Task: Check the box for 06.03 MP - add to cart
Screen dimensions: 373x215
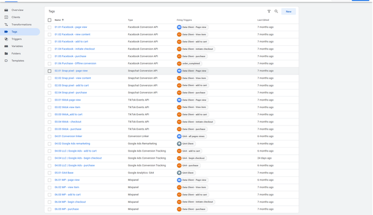Action: (x=50, y=195)
